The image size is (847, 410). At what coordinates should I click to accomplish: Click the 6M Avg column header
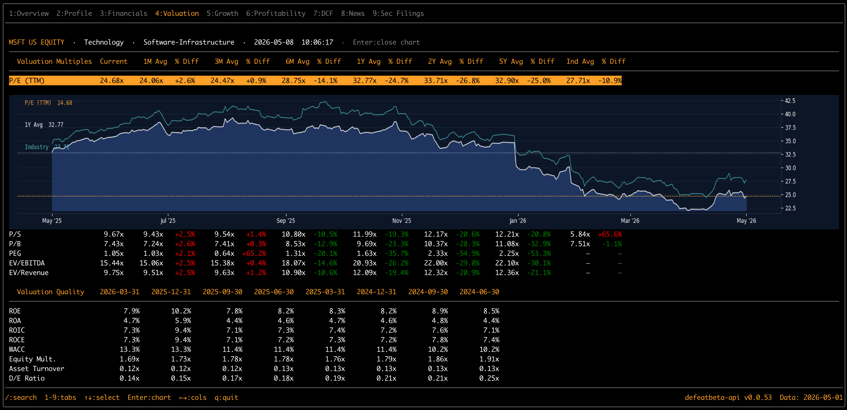297,62
